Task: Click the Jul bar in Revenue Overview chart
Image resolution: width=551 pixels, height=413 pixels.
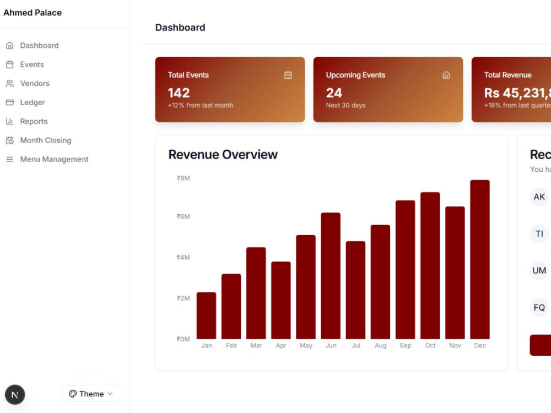Action: pos(355,290)
